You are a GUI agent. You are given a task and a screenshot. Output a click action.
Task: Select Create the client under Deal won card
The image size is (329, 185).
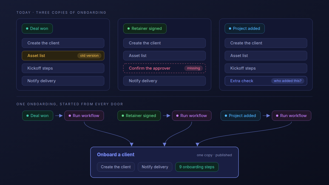[63, 43]
